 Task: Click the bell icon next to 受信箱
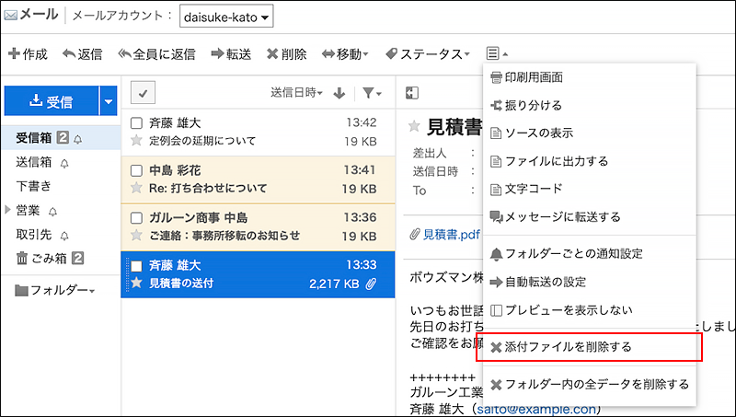78,139
